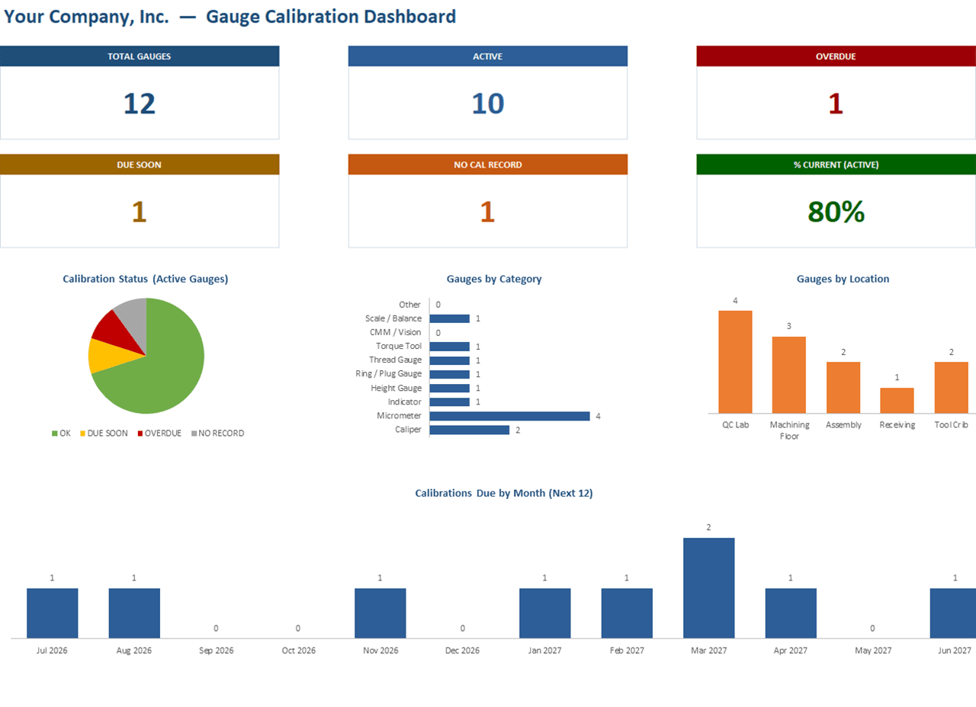Click the Thread Gauge category bar
Viewport: 976px width, 707px height.
tap(449, 360)
